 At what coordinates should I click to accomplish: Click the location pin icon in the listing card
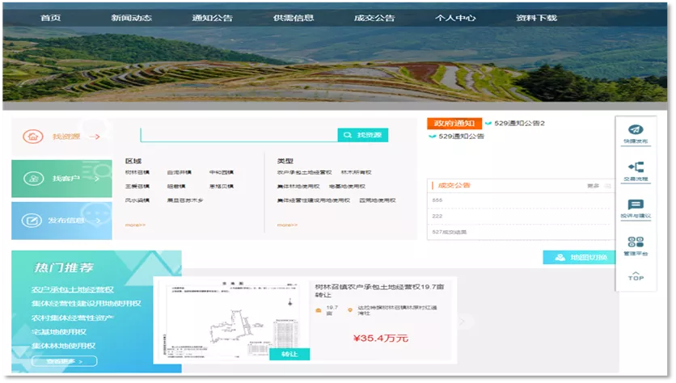[x=350, y=310]
